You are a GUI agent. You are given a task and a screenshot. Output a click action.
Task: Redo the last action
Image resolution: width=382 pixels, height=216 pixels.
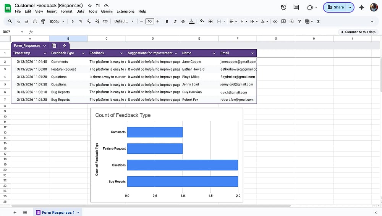(27, 21)
